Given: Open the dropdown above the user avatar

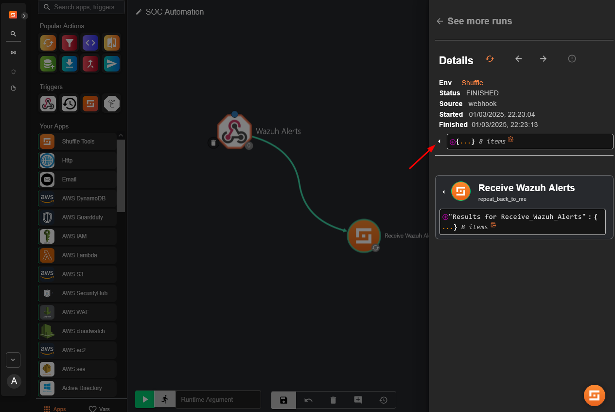Looking at the screenshot, I should 13,360.
